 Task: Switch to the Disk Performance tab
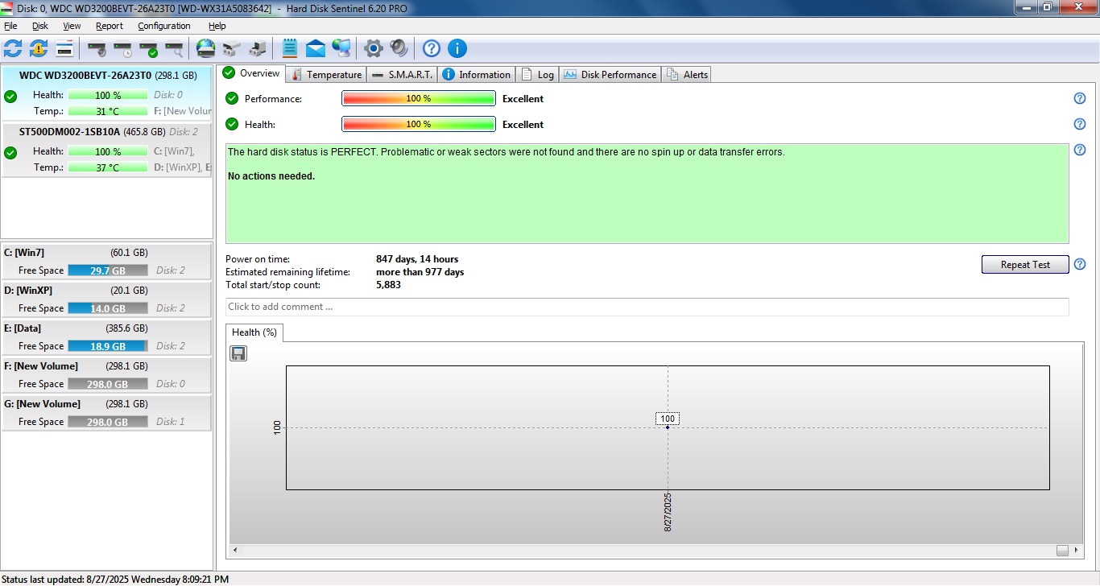(x=610, y=75)
